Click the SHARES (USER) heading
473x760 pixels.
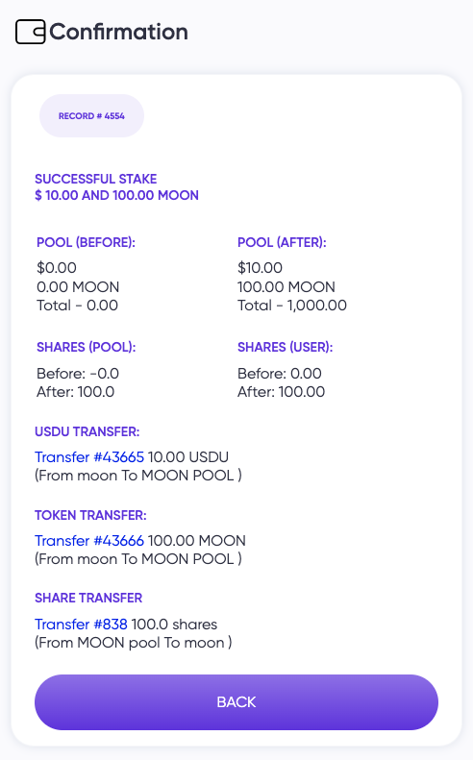[286, 347]
